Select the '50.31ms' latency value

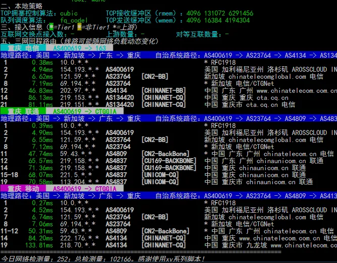pyautogui.click(x=41, y=231)
